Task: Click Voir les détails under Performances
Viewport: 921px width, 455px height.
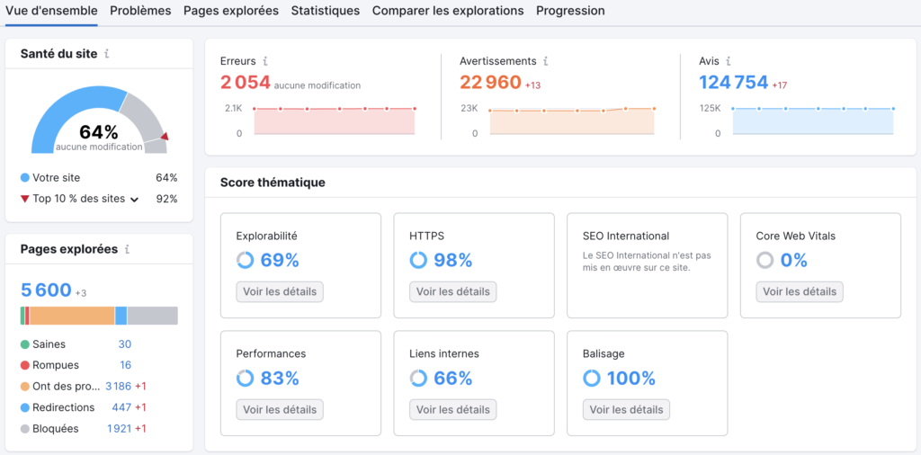Action: tap(280, 410)
